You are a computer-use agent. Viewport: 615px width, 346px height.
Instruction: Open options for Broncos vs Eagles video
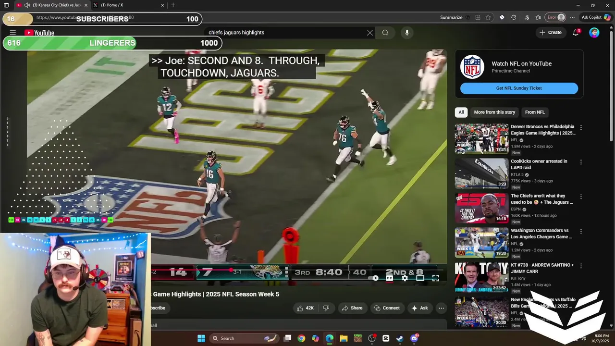click(x=581, y=128)
